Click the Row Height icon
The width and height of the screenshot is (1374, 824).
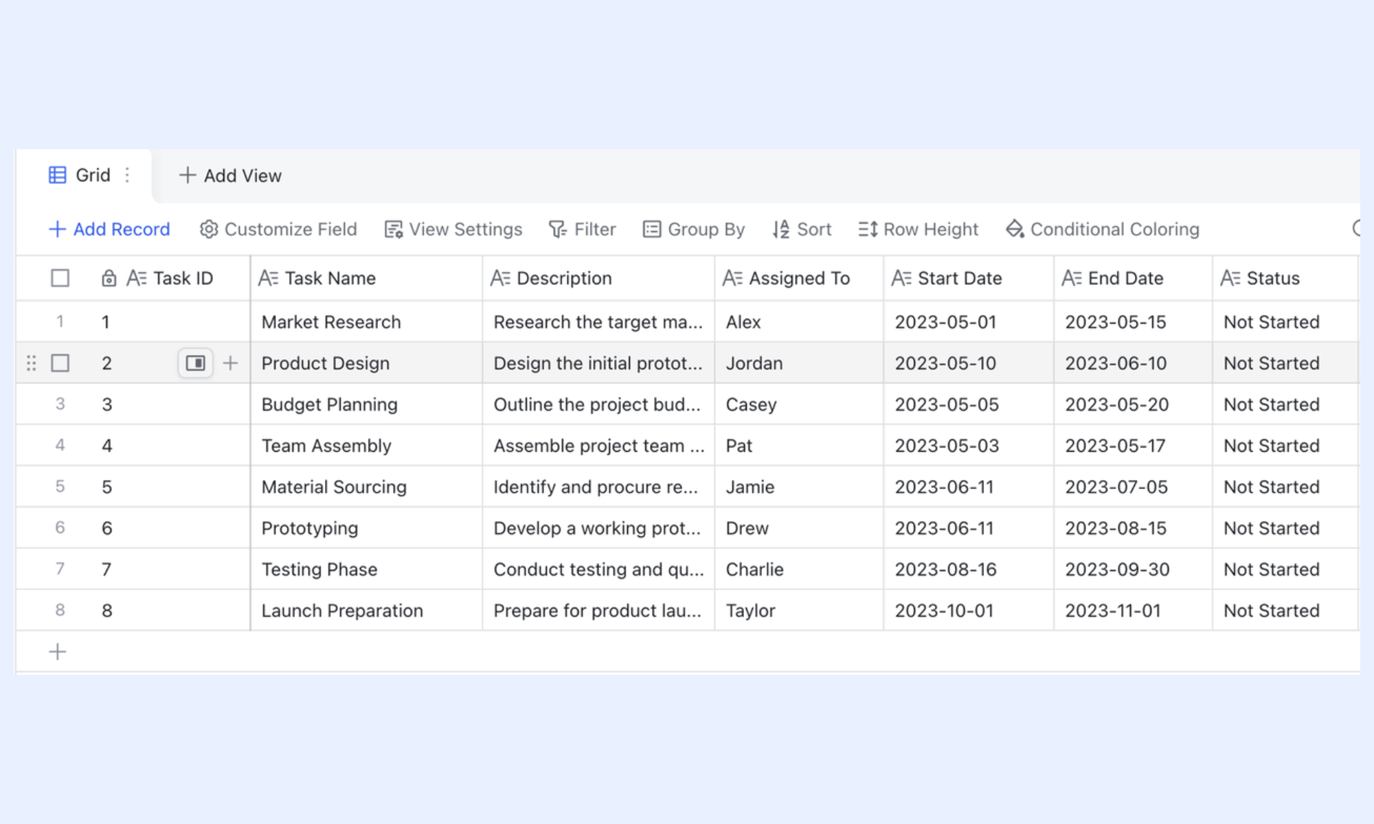tap(868, 229)
